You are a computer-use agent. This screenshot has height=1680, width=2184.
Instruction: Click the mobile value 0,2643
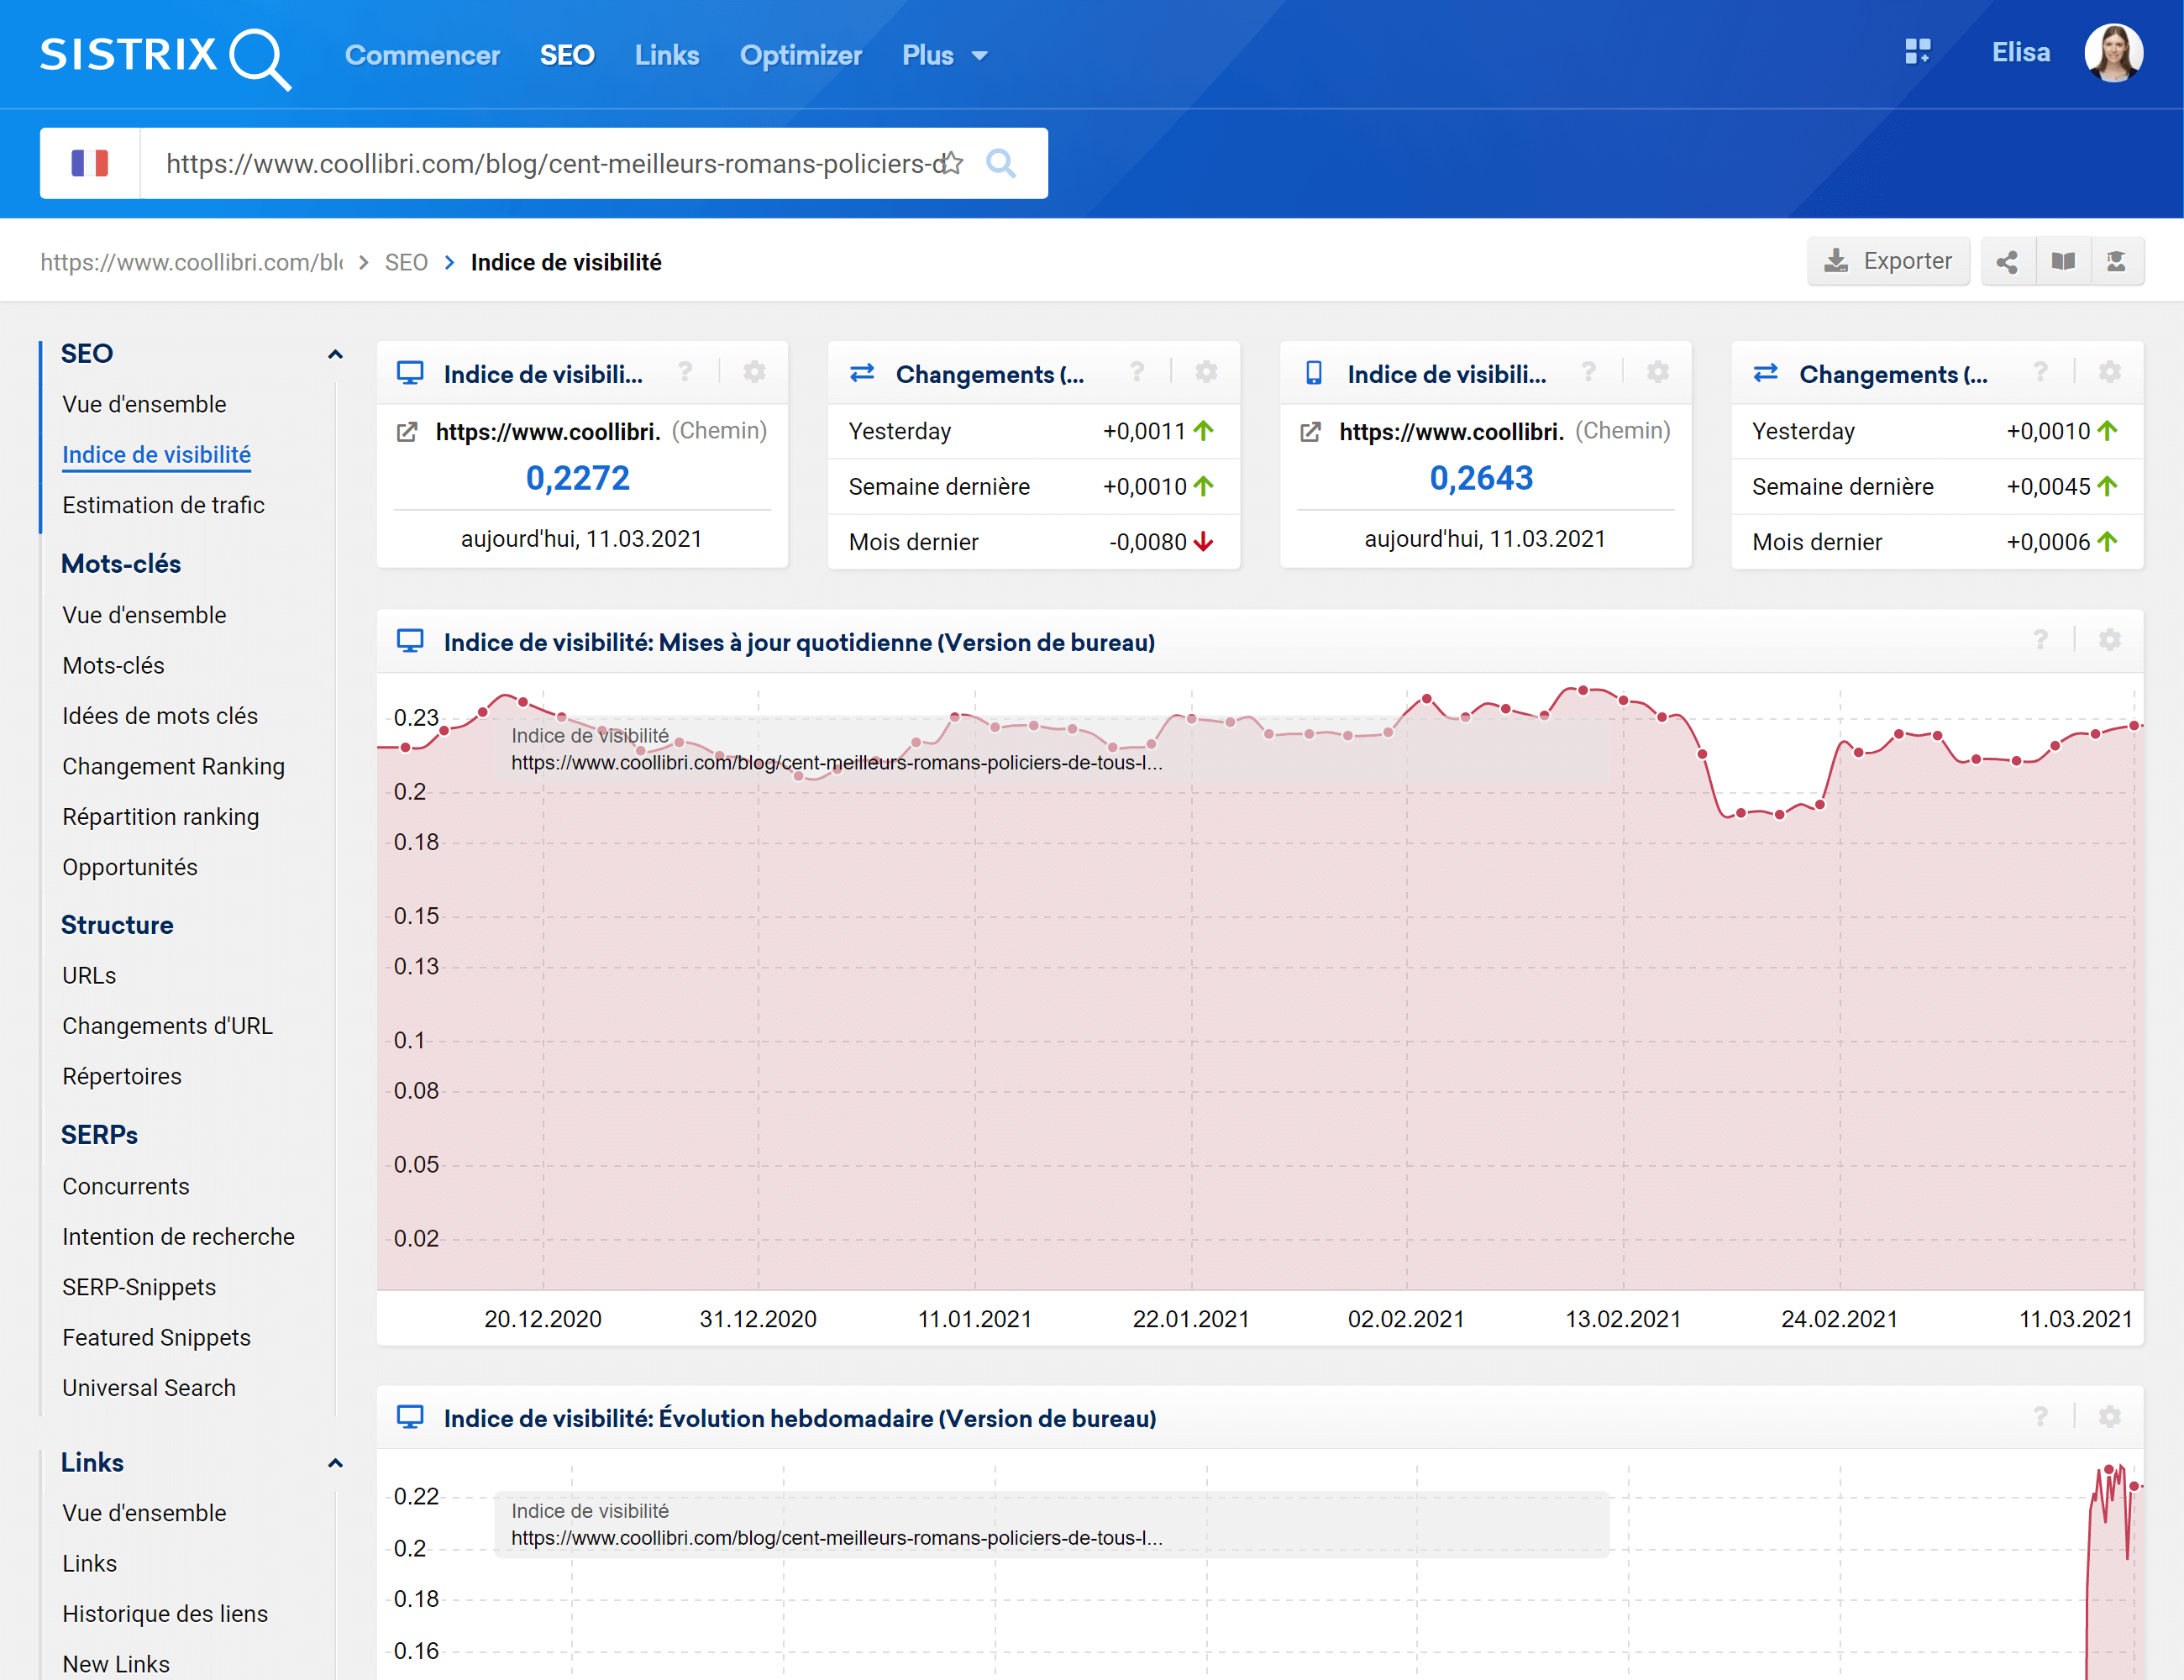[x=1481, y=478]
